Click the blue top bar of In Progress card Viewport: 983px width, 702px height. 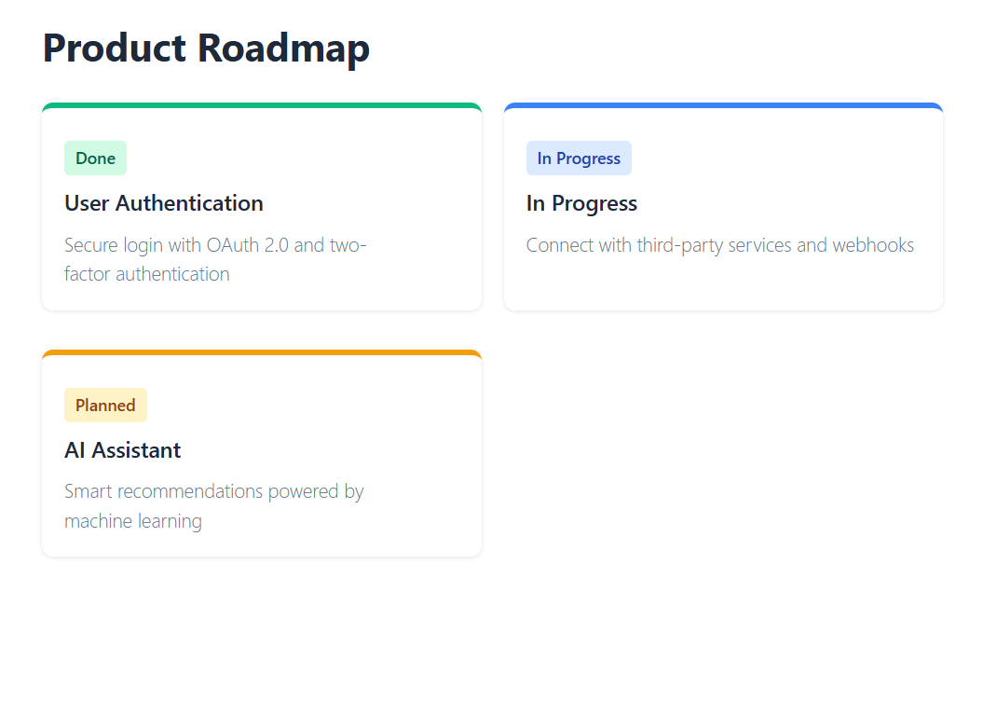[723, 106]
